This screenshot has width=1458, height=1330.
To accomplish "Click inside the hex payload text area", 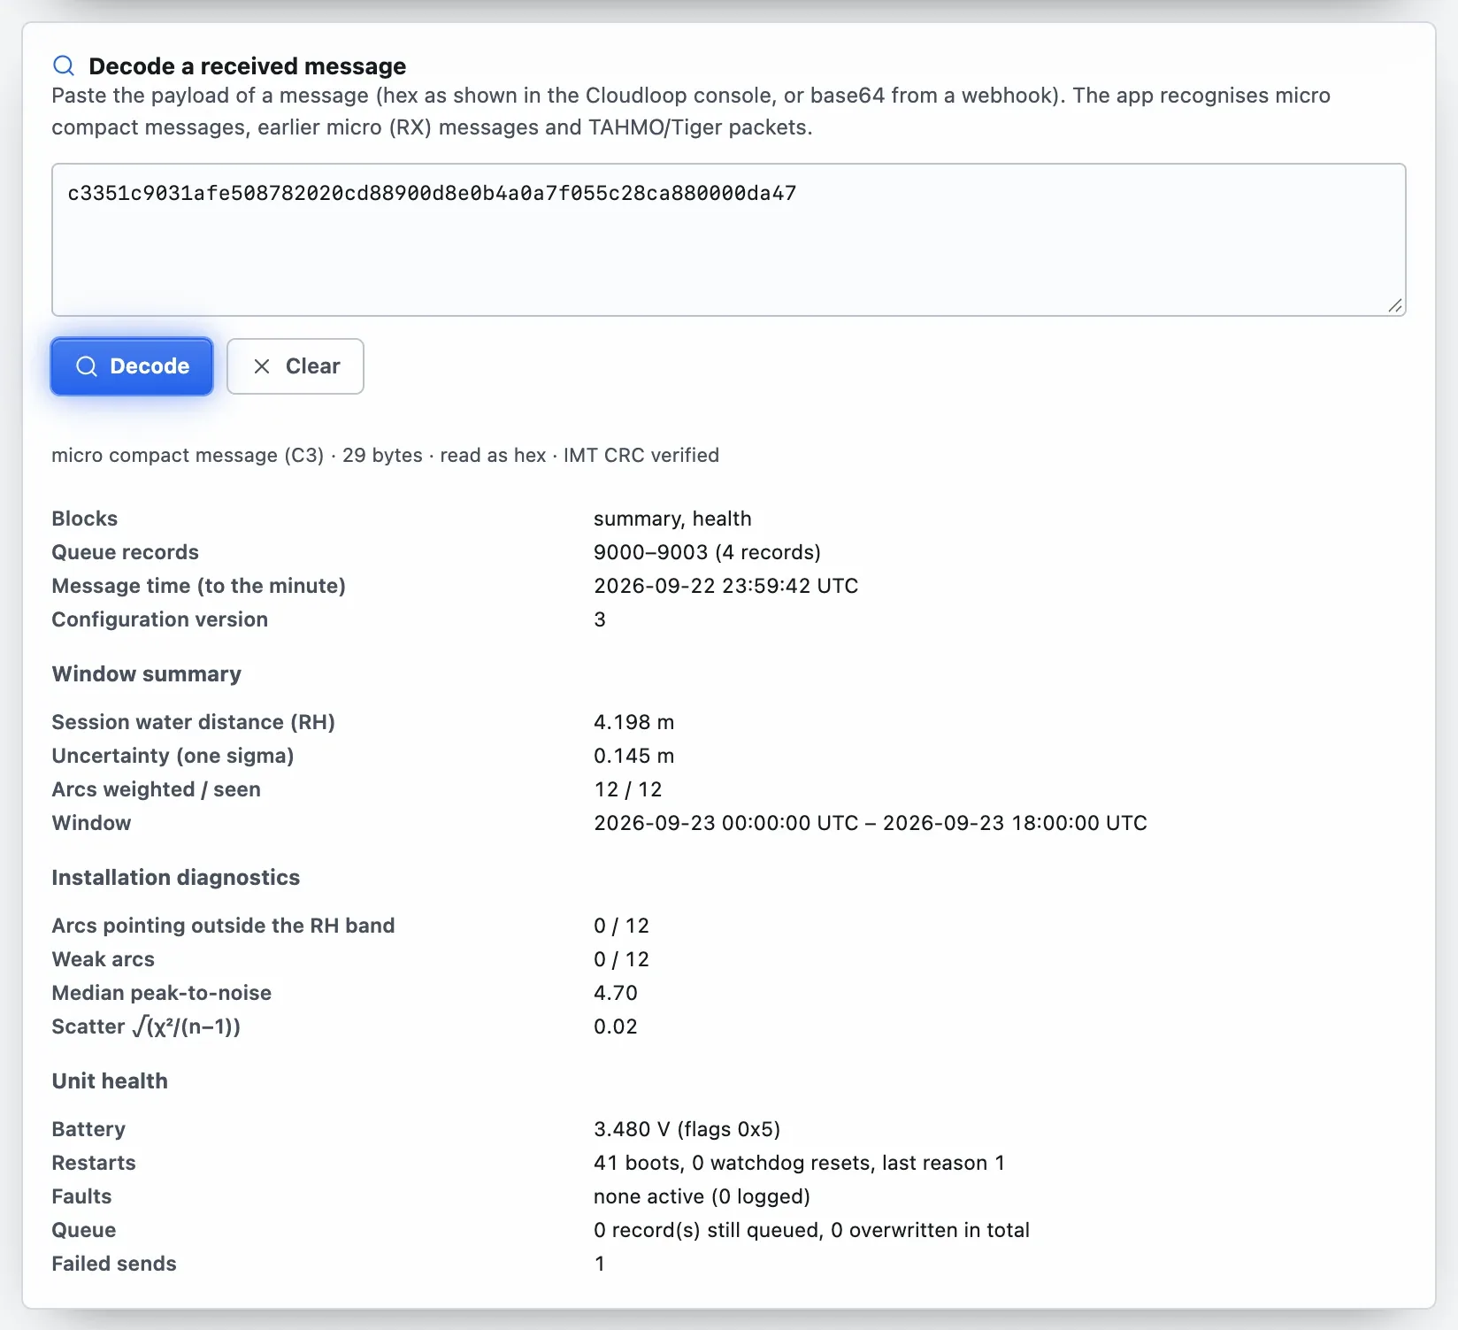I will pyautogui.click(x=729, y=240).
